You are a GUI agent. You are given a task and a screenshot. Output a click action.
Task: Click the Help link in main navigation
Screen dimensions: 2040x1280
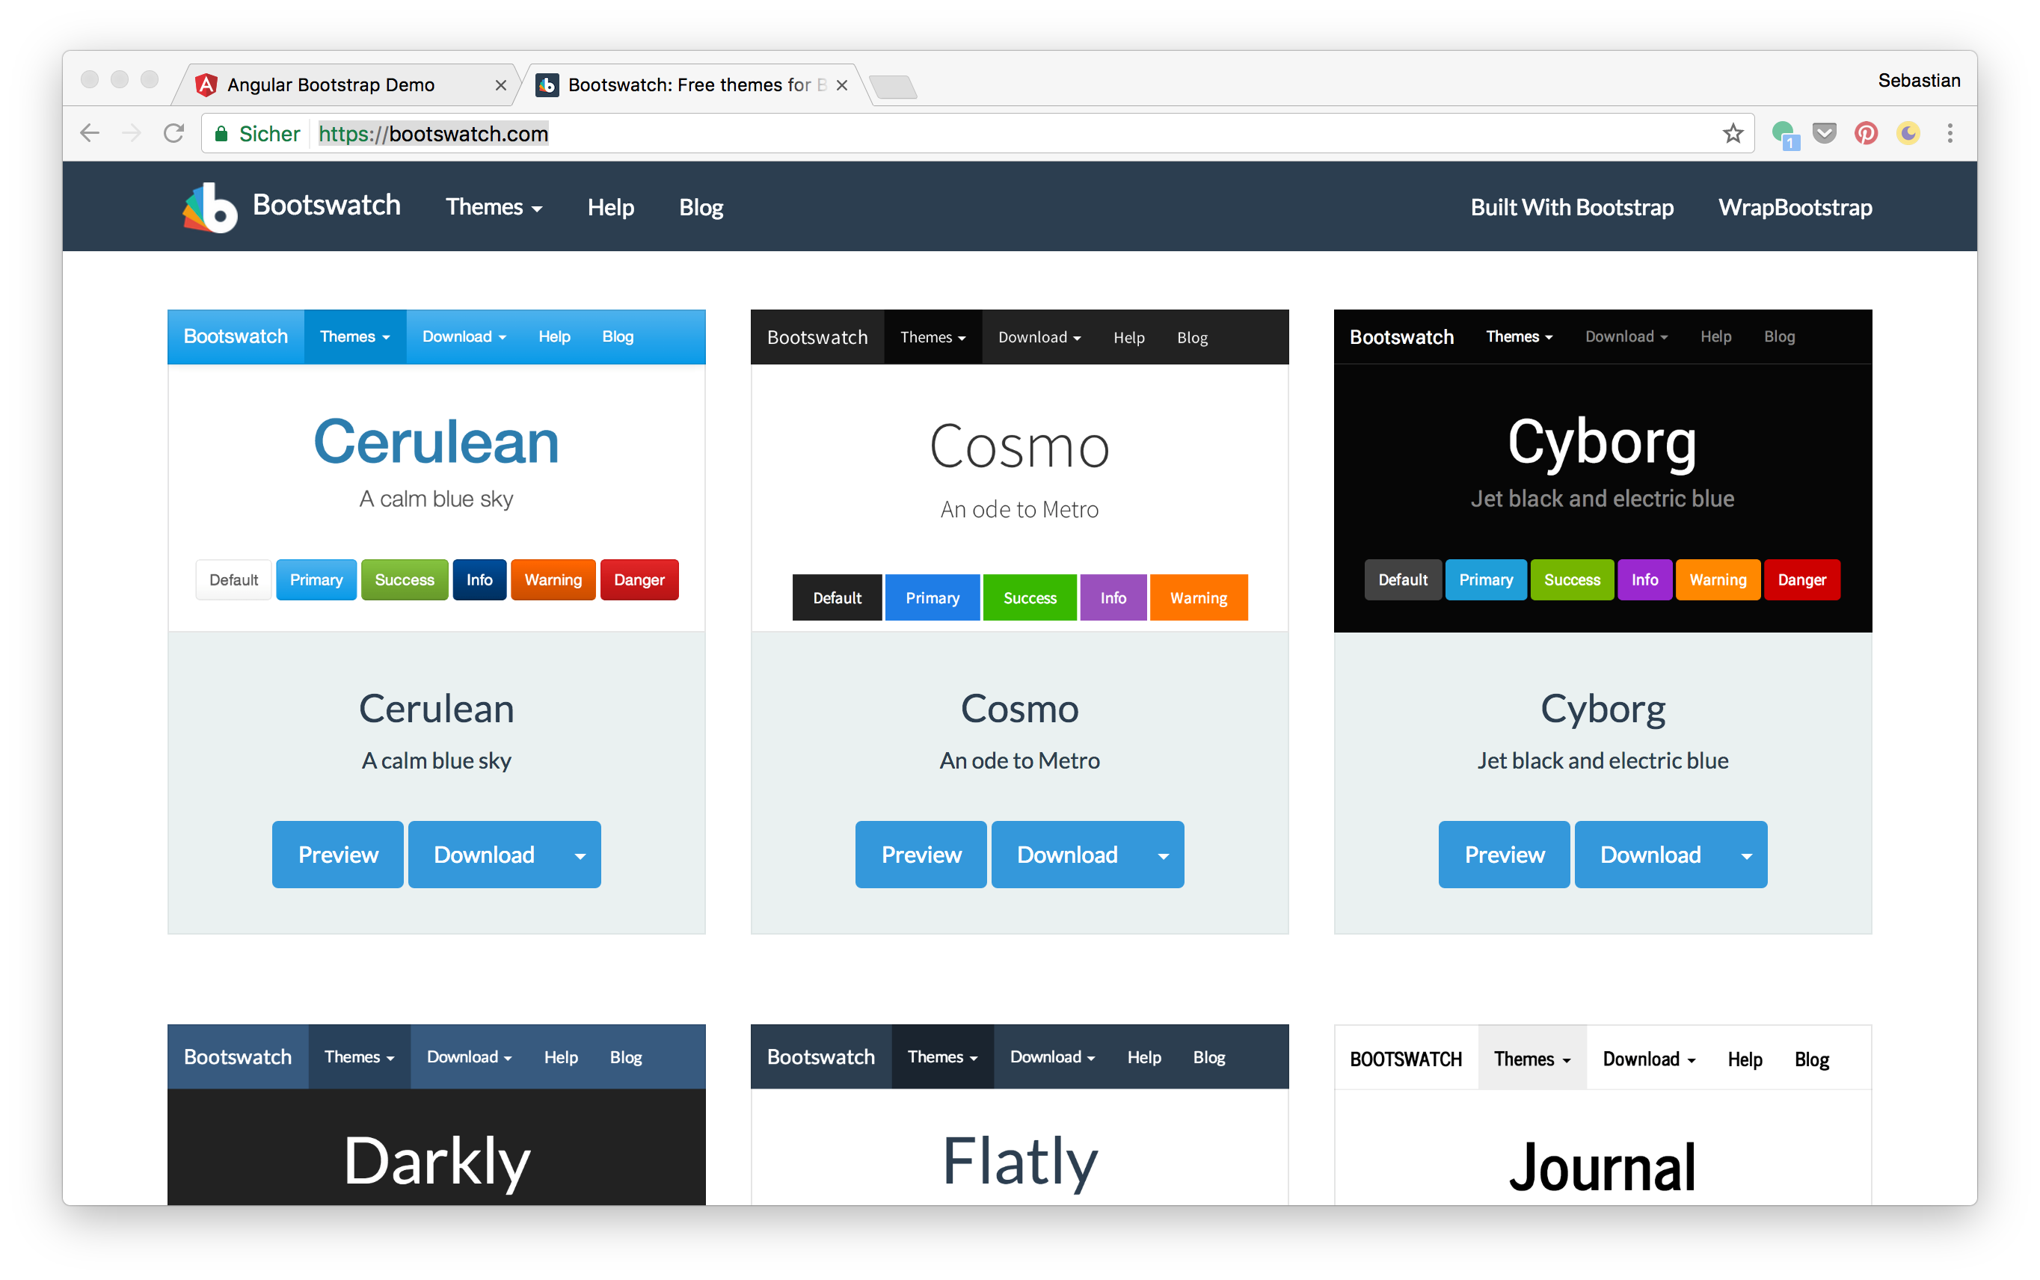[611, 206]
